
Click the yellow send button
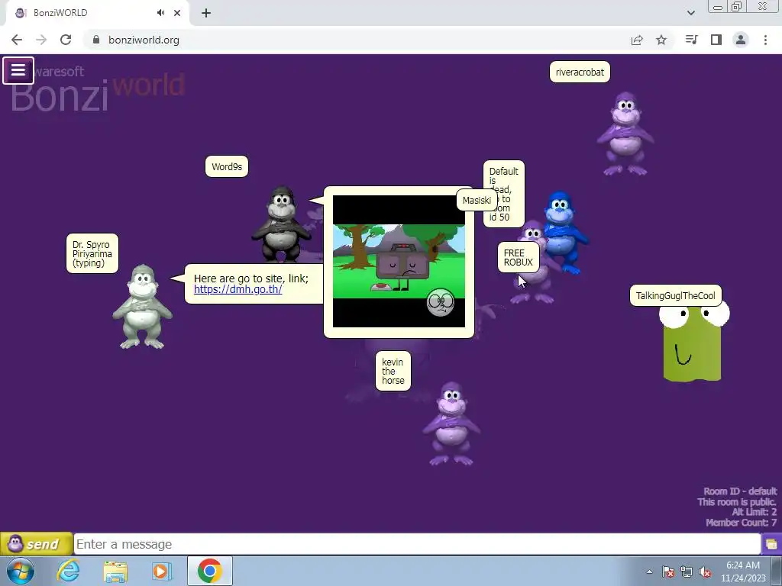click(x=36, y=543)
